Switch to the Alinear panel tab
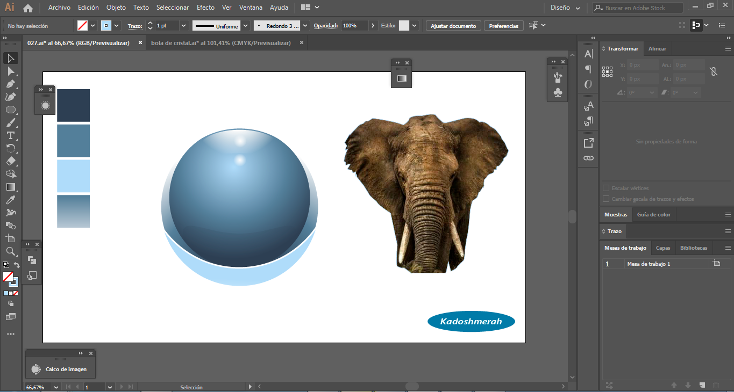Screen dimensions: 734x392 coord(657,49)
